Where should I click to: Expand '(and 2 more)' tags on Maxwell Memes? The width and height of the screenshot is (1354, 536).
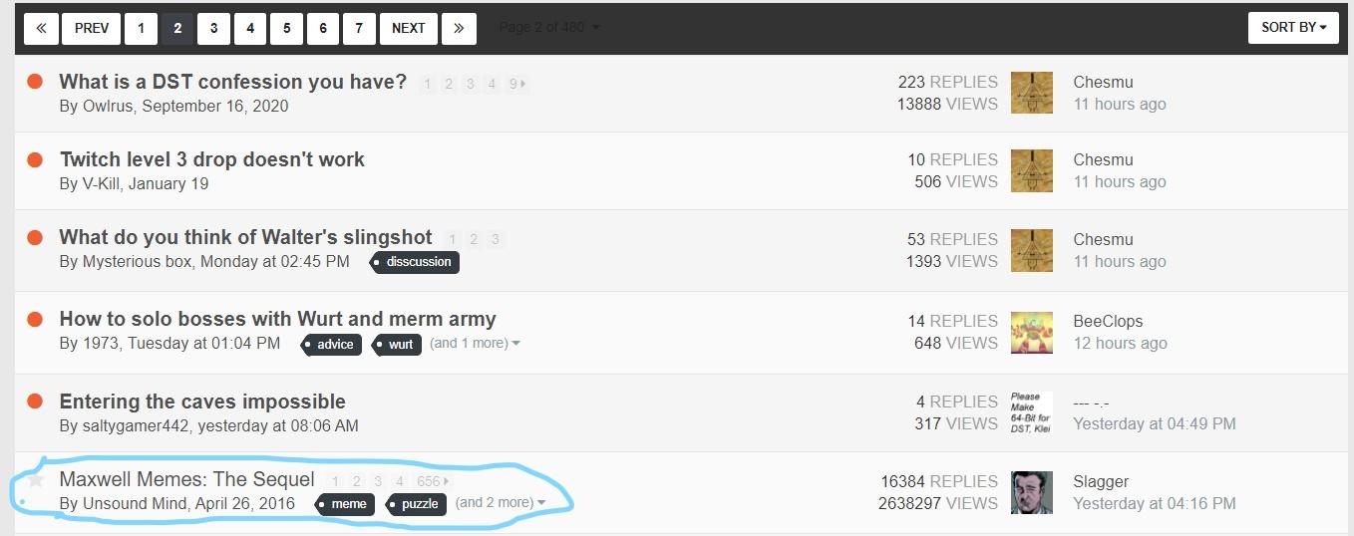[x=501, y=502]
